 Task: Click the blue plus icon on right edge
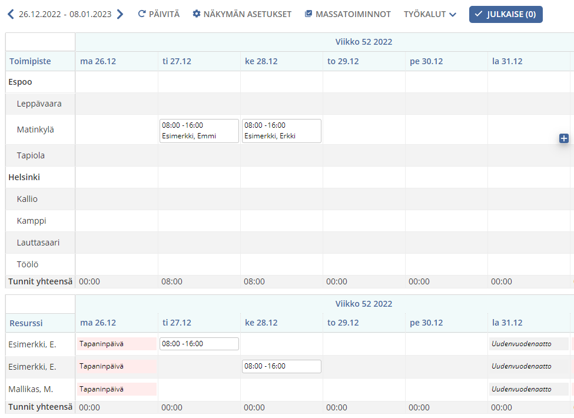click(x=563, y=138)
